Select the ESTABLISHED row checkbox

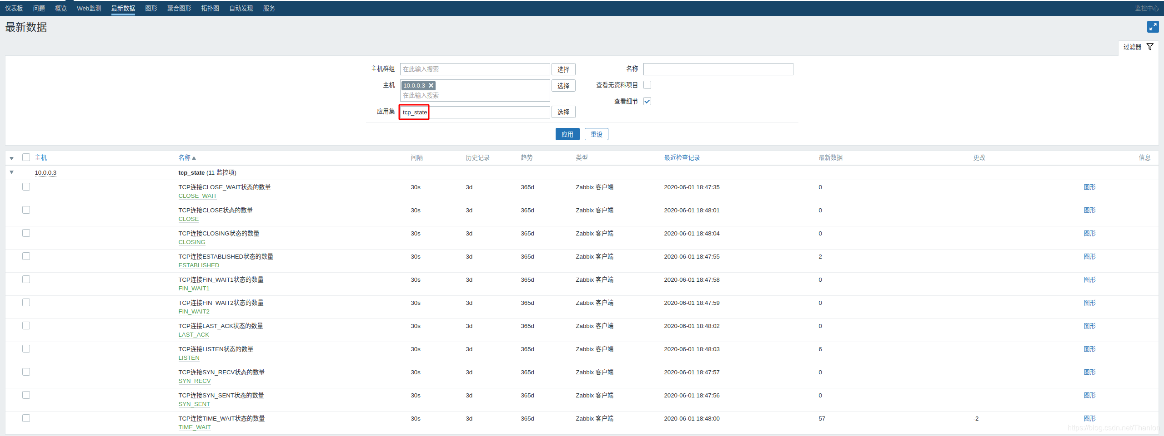tap(26, 256)
